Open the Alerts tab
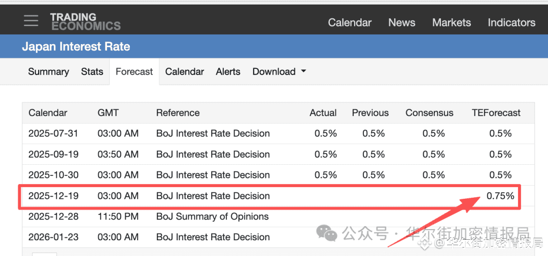The width and height of the screenshot is (548, 256). coord(228,71)
